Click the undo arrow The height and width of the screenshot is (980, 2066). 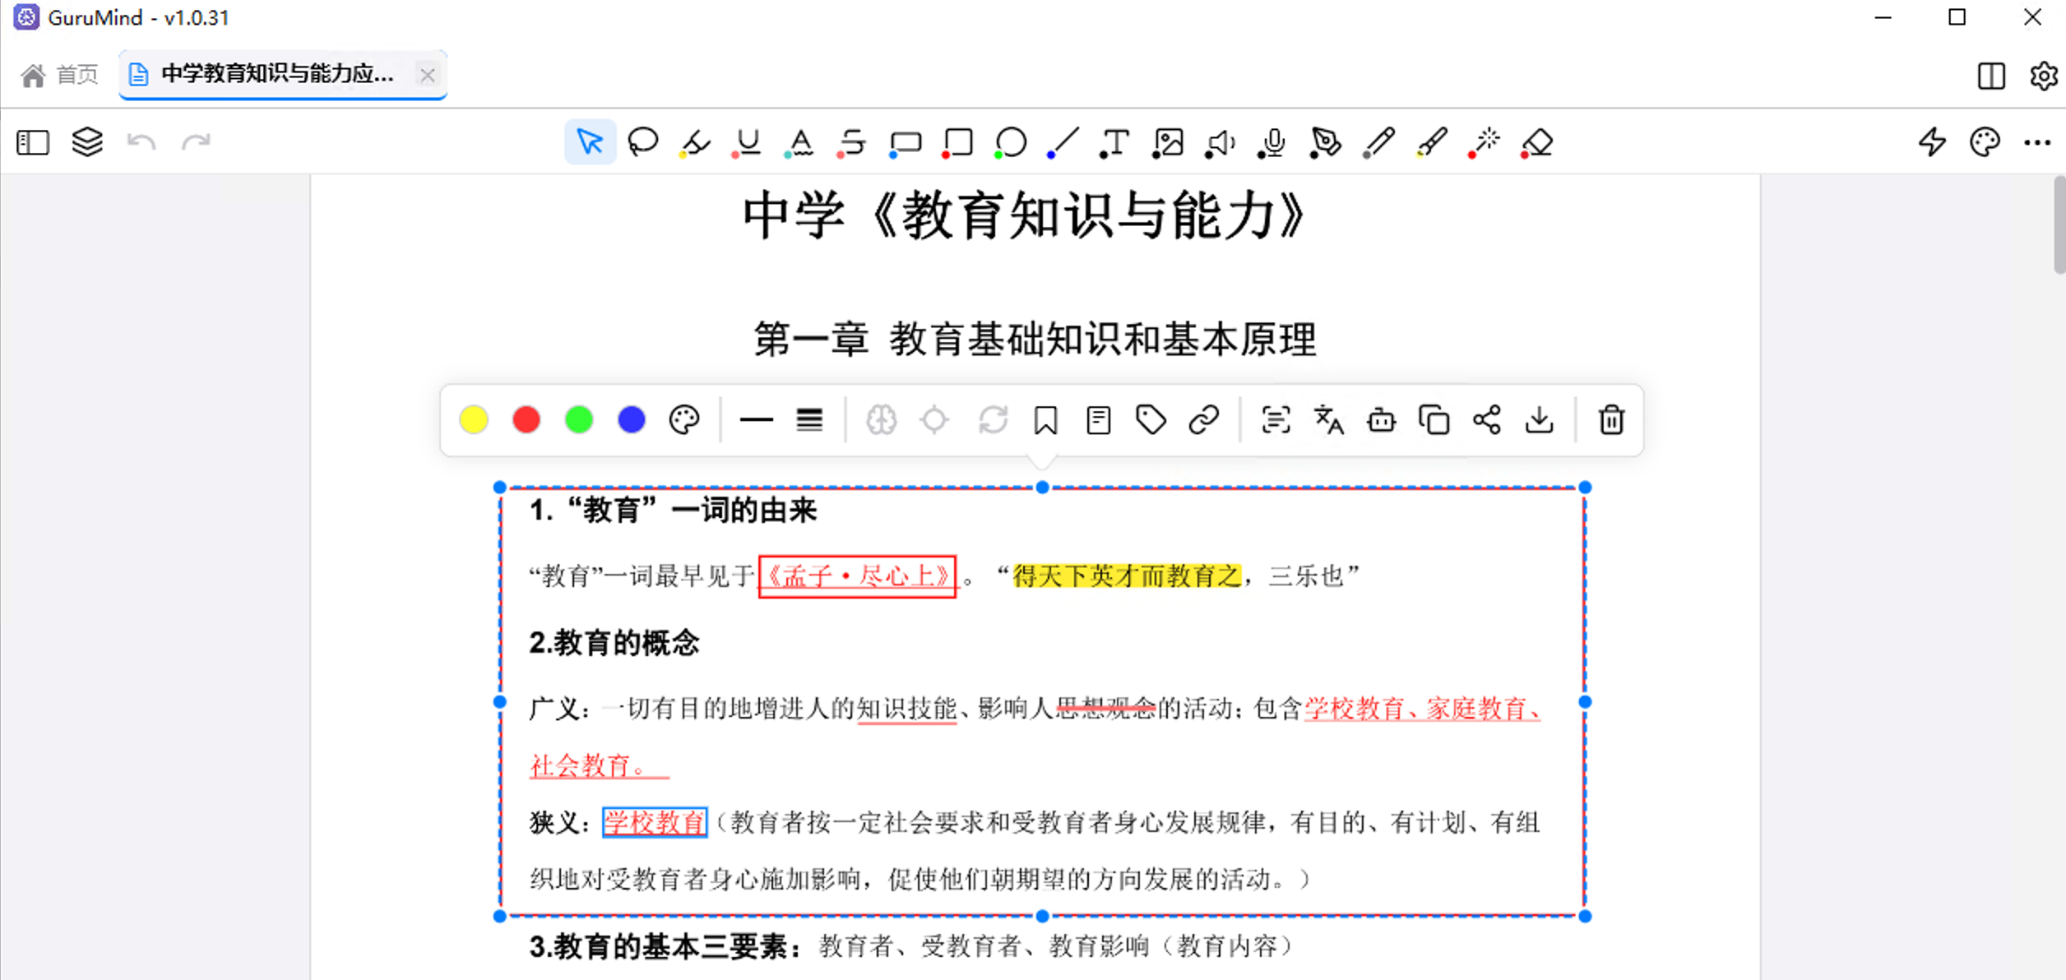[141, 142]
